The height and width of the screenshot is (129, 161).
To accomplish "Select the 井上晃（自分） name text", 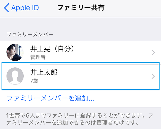I will 52,49.
